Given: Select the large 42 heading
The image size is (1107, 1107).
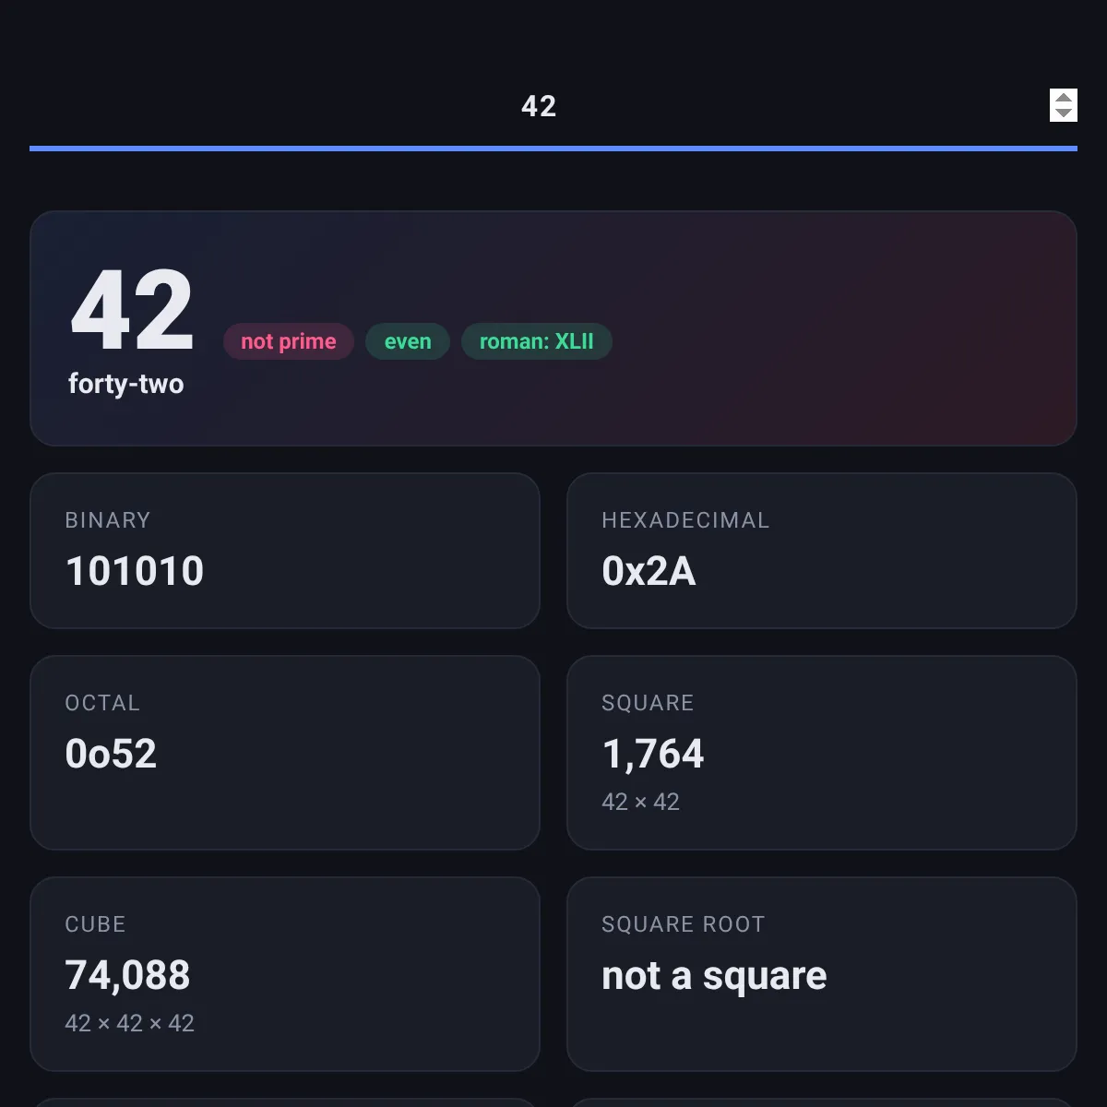Looking at the screenshot, I should pyautogui.click(x=132, y=311).
